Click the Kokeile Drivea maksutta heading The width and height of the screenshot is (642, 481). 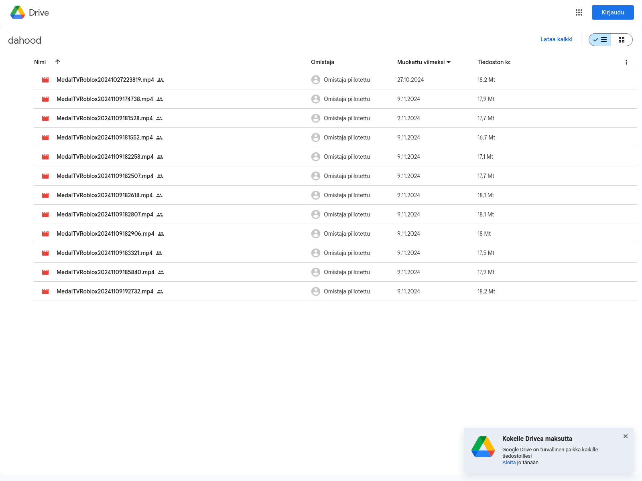coord(537,439)
